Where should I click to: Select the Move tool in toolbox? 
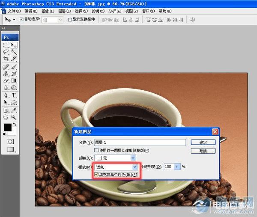point(14,45)
